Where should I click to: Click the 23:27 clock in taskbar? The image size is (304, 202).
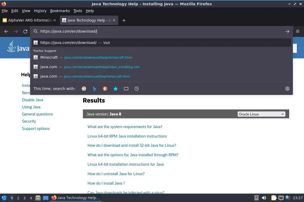pyautogui.click(x=298, y=198)
